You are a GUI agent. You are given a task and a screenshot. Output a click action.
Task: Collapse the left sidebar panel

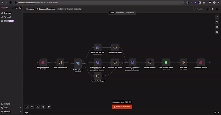pyautogui.click(x=20, y=8)
